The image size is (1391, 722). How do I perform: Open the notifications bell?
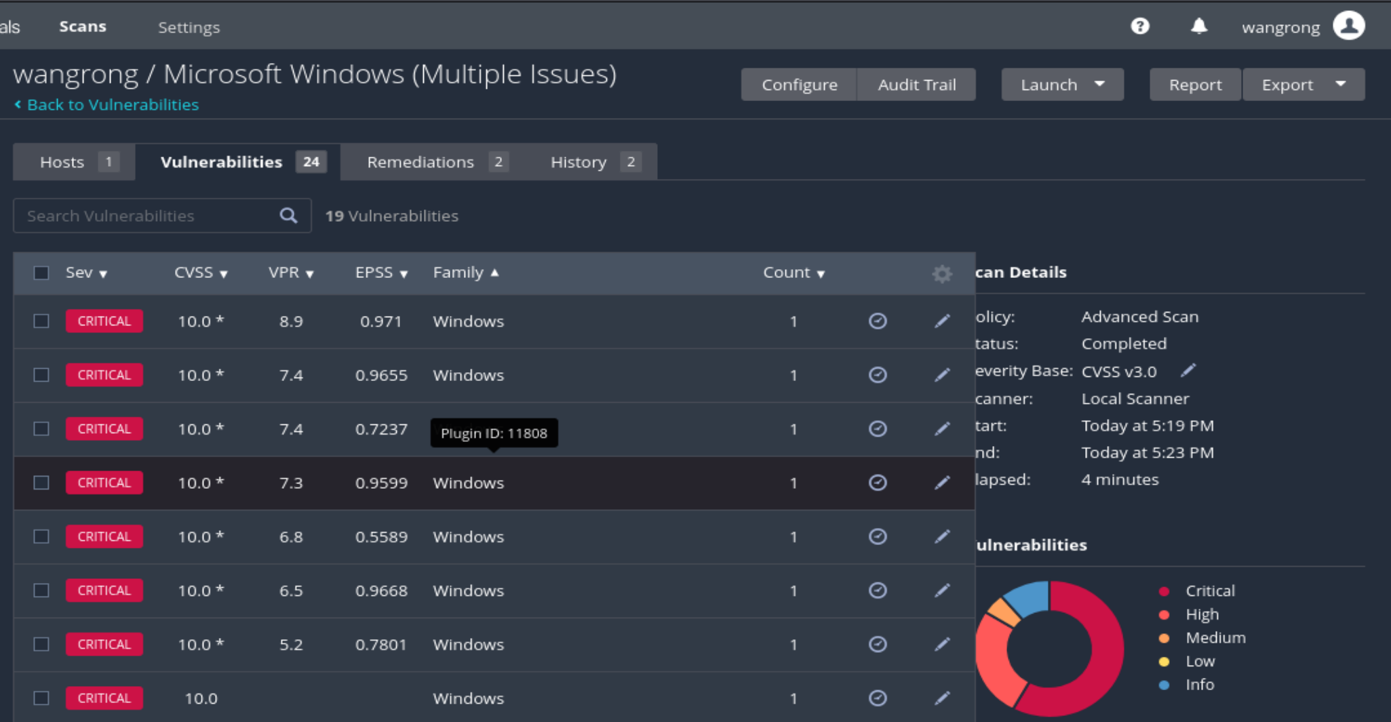click(1199, 26)
